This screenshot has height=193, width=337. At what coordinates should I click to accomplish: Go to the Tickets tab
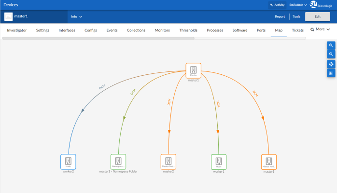[298, 30]
